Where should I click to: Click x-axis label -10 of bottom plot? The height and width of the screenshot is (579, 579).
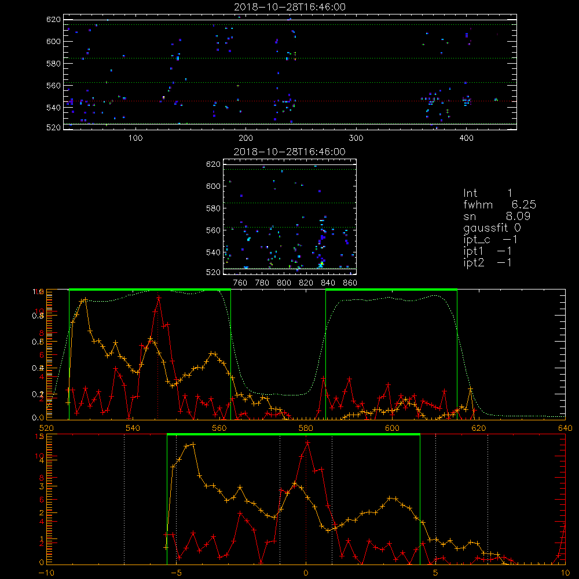46,573
